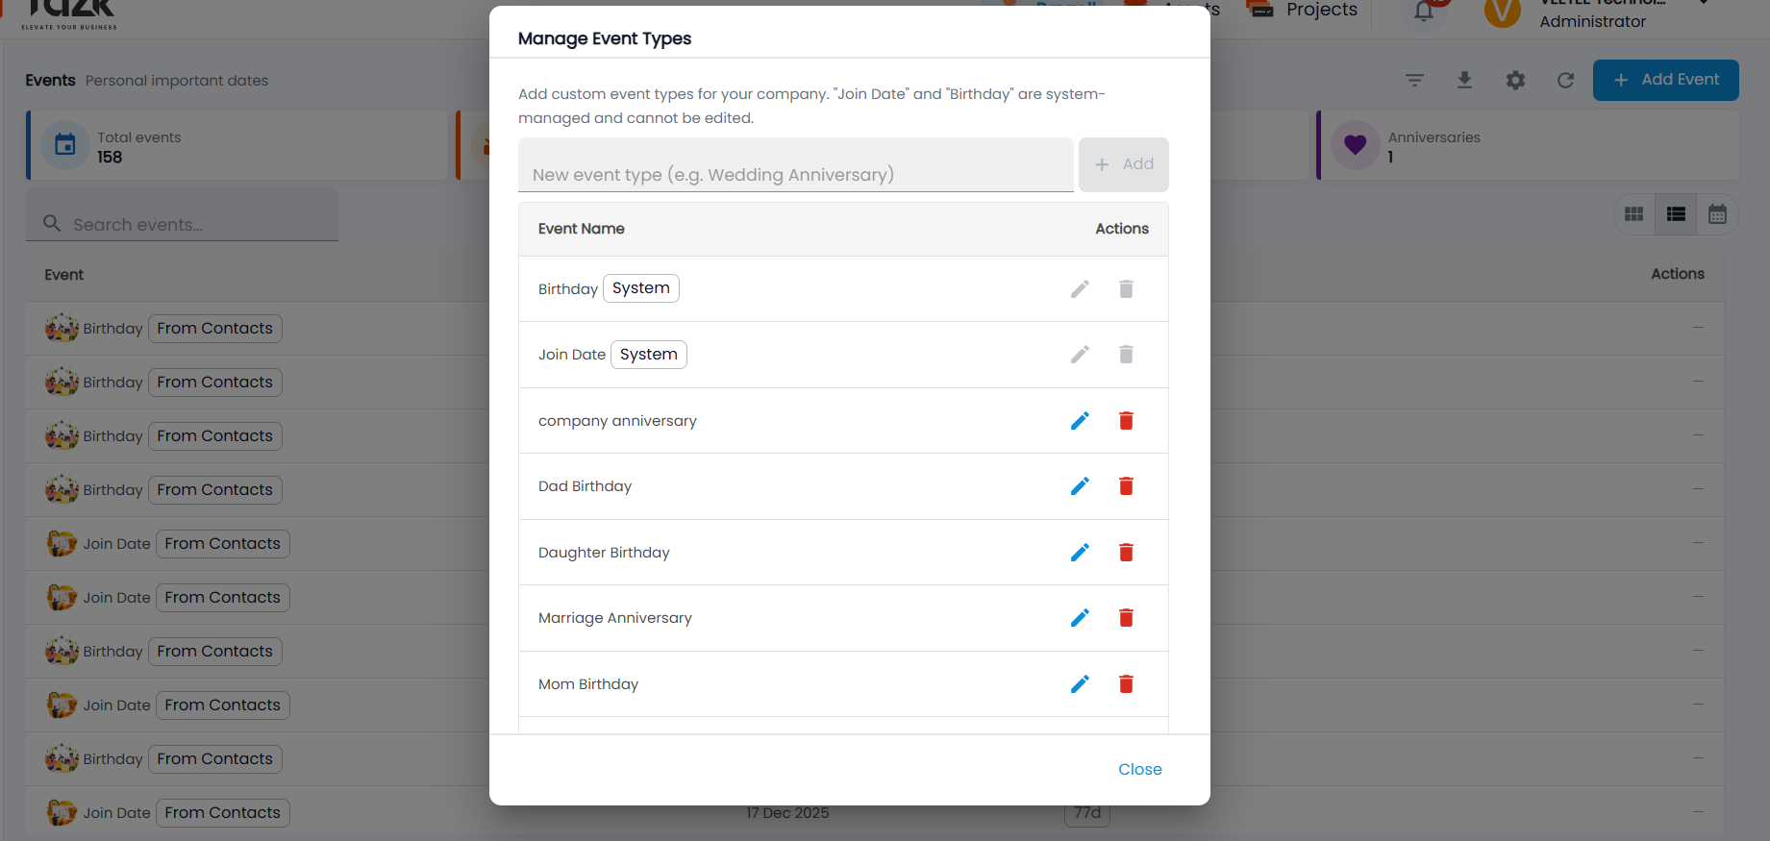Delete the company anniversary event type
Image resolution: width=1770 pixels, height=841 pixels.
coord(1126,421)
